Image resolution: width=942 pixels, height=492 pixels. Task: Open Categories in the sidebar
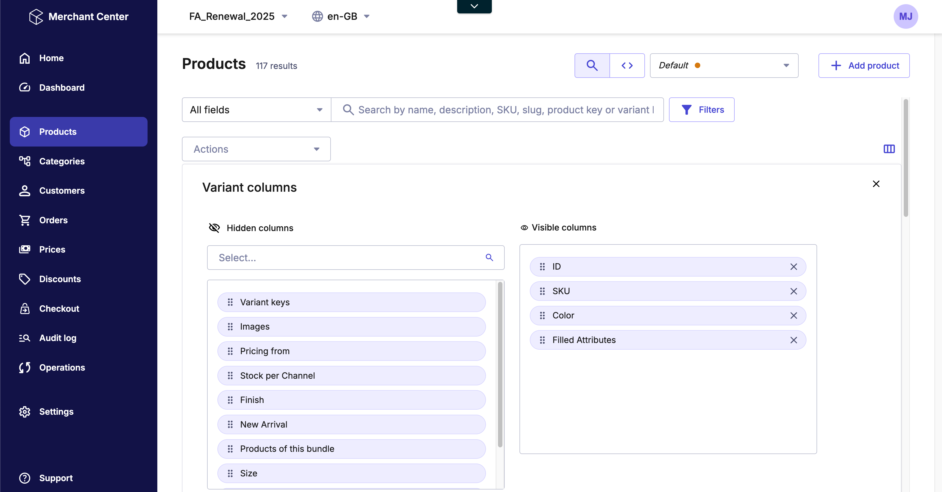[x=62, y=161]
